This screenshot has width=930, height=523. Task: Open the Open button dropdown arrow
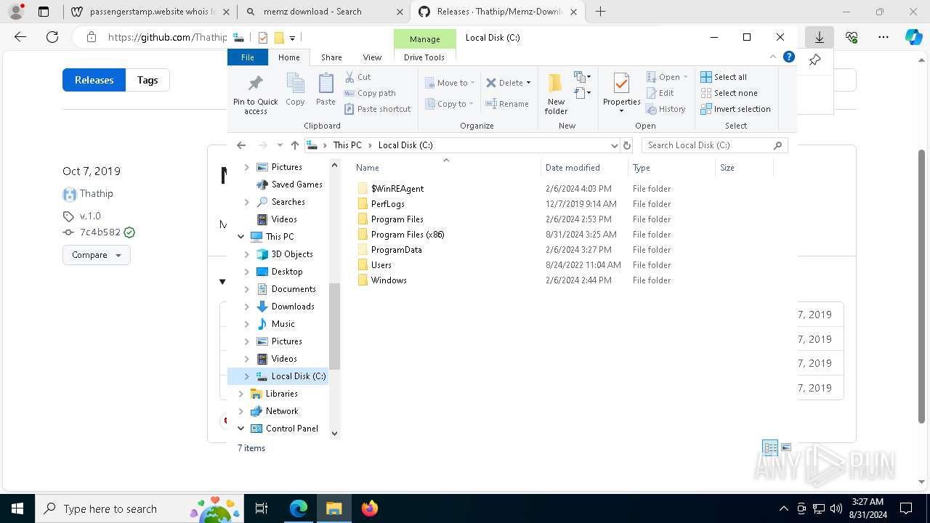685,77
